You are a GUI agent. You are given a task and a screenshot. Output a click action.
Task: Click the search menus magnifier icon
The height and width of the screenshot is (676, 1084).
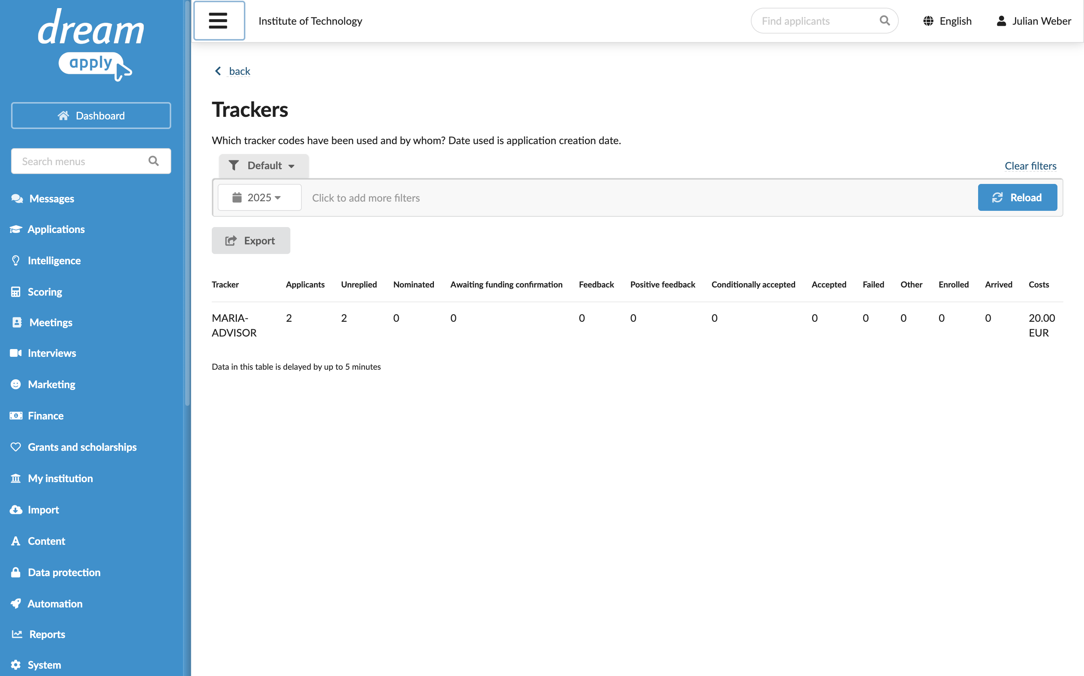click(x=153, y=161)
